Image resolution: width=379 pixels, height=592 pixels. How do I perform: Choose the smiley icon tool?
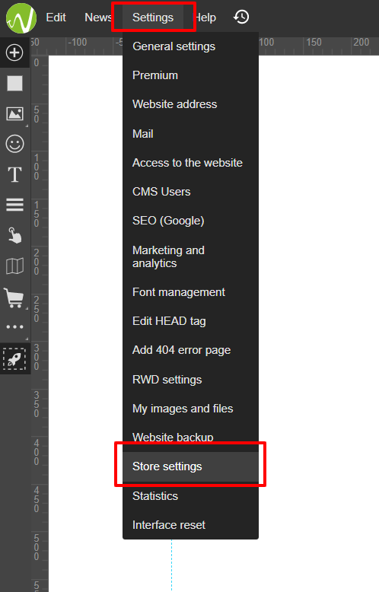click(x=14, y=144)
